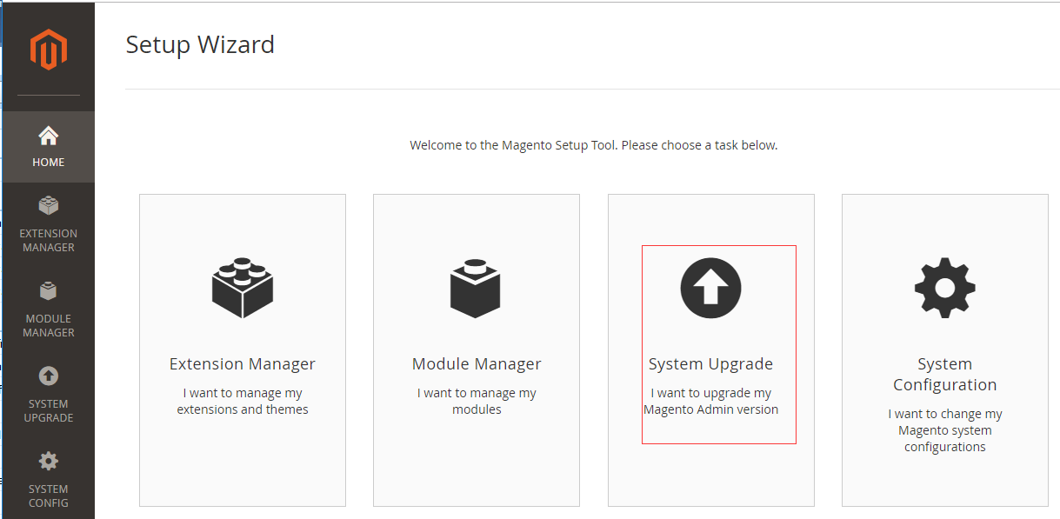Open System Config in the sidebar
Image resolution: width=1060 pixels, height=519 pixels.
point(49,480)
